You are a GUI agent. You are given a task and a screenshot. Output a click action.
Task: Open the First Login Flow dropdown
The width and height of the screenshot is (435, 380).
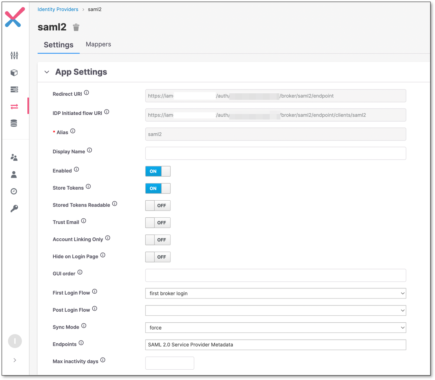[276, 293]
